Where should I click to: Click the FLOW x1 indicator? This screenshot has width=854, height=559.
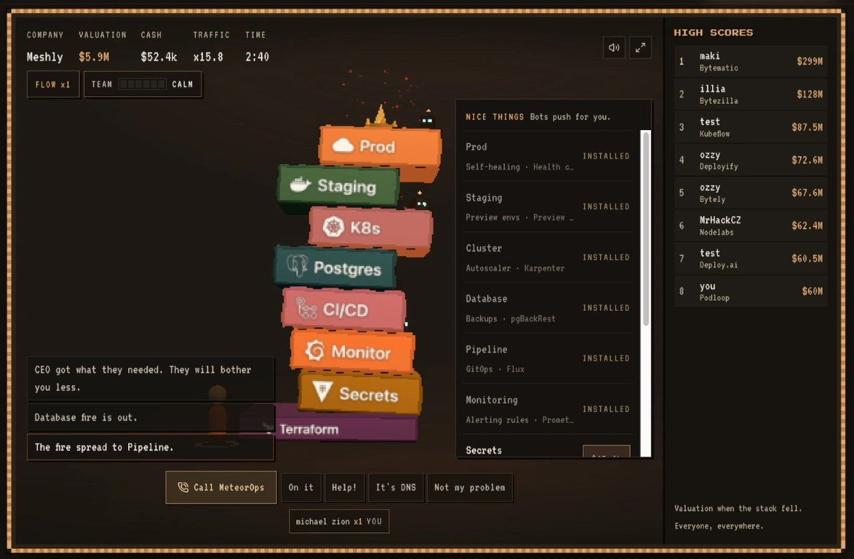point(53,85)
